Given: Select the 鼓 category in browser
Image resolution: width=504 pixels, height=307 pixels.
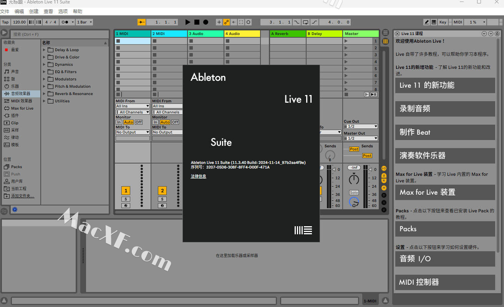Looking at the screenshot, I should click(21, 79).
